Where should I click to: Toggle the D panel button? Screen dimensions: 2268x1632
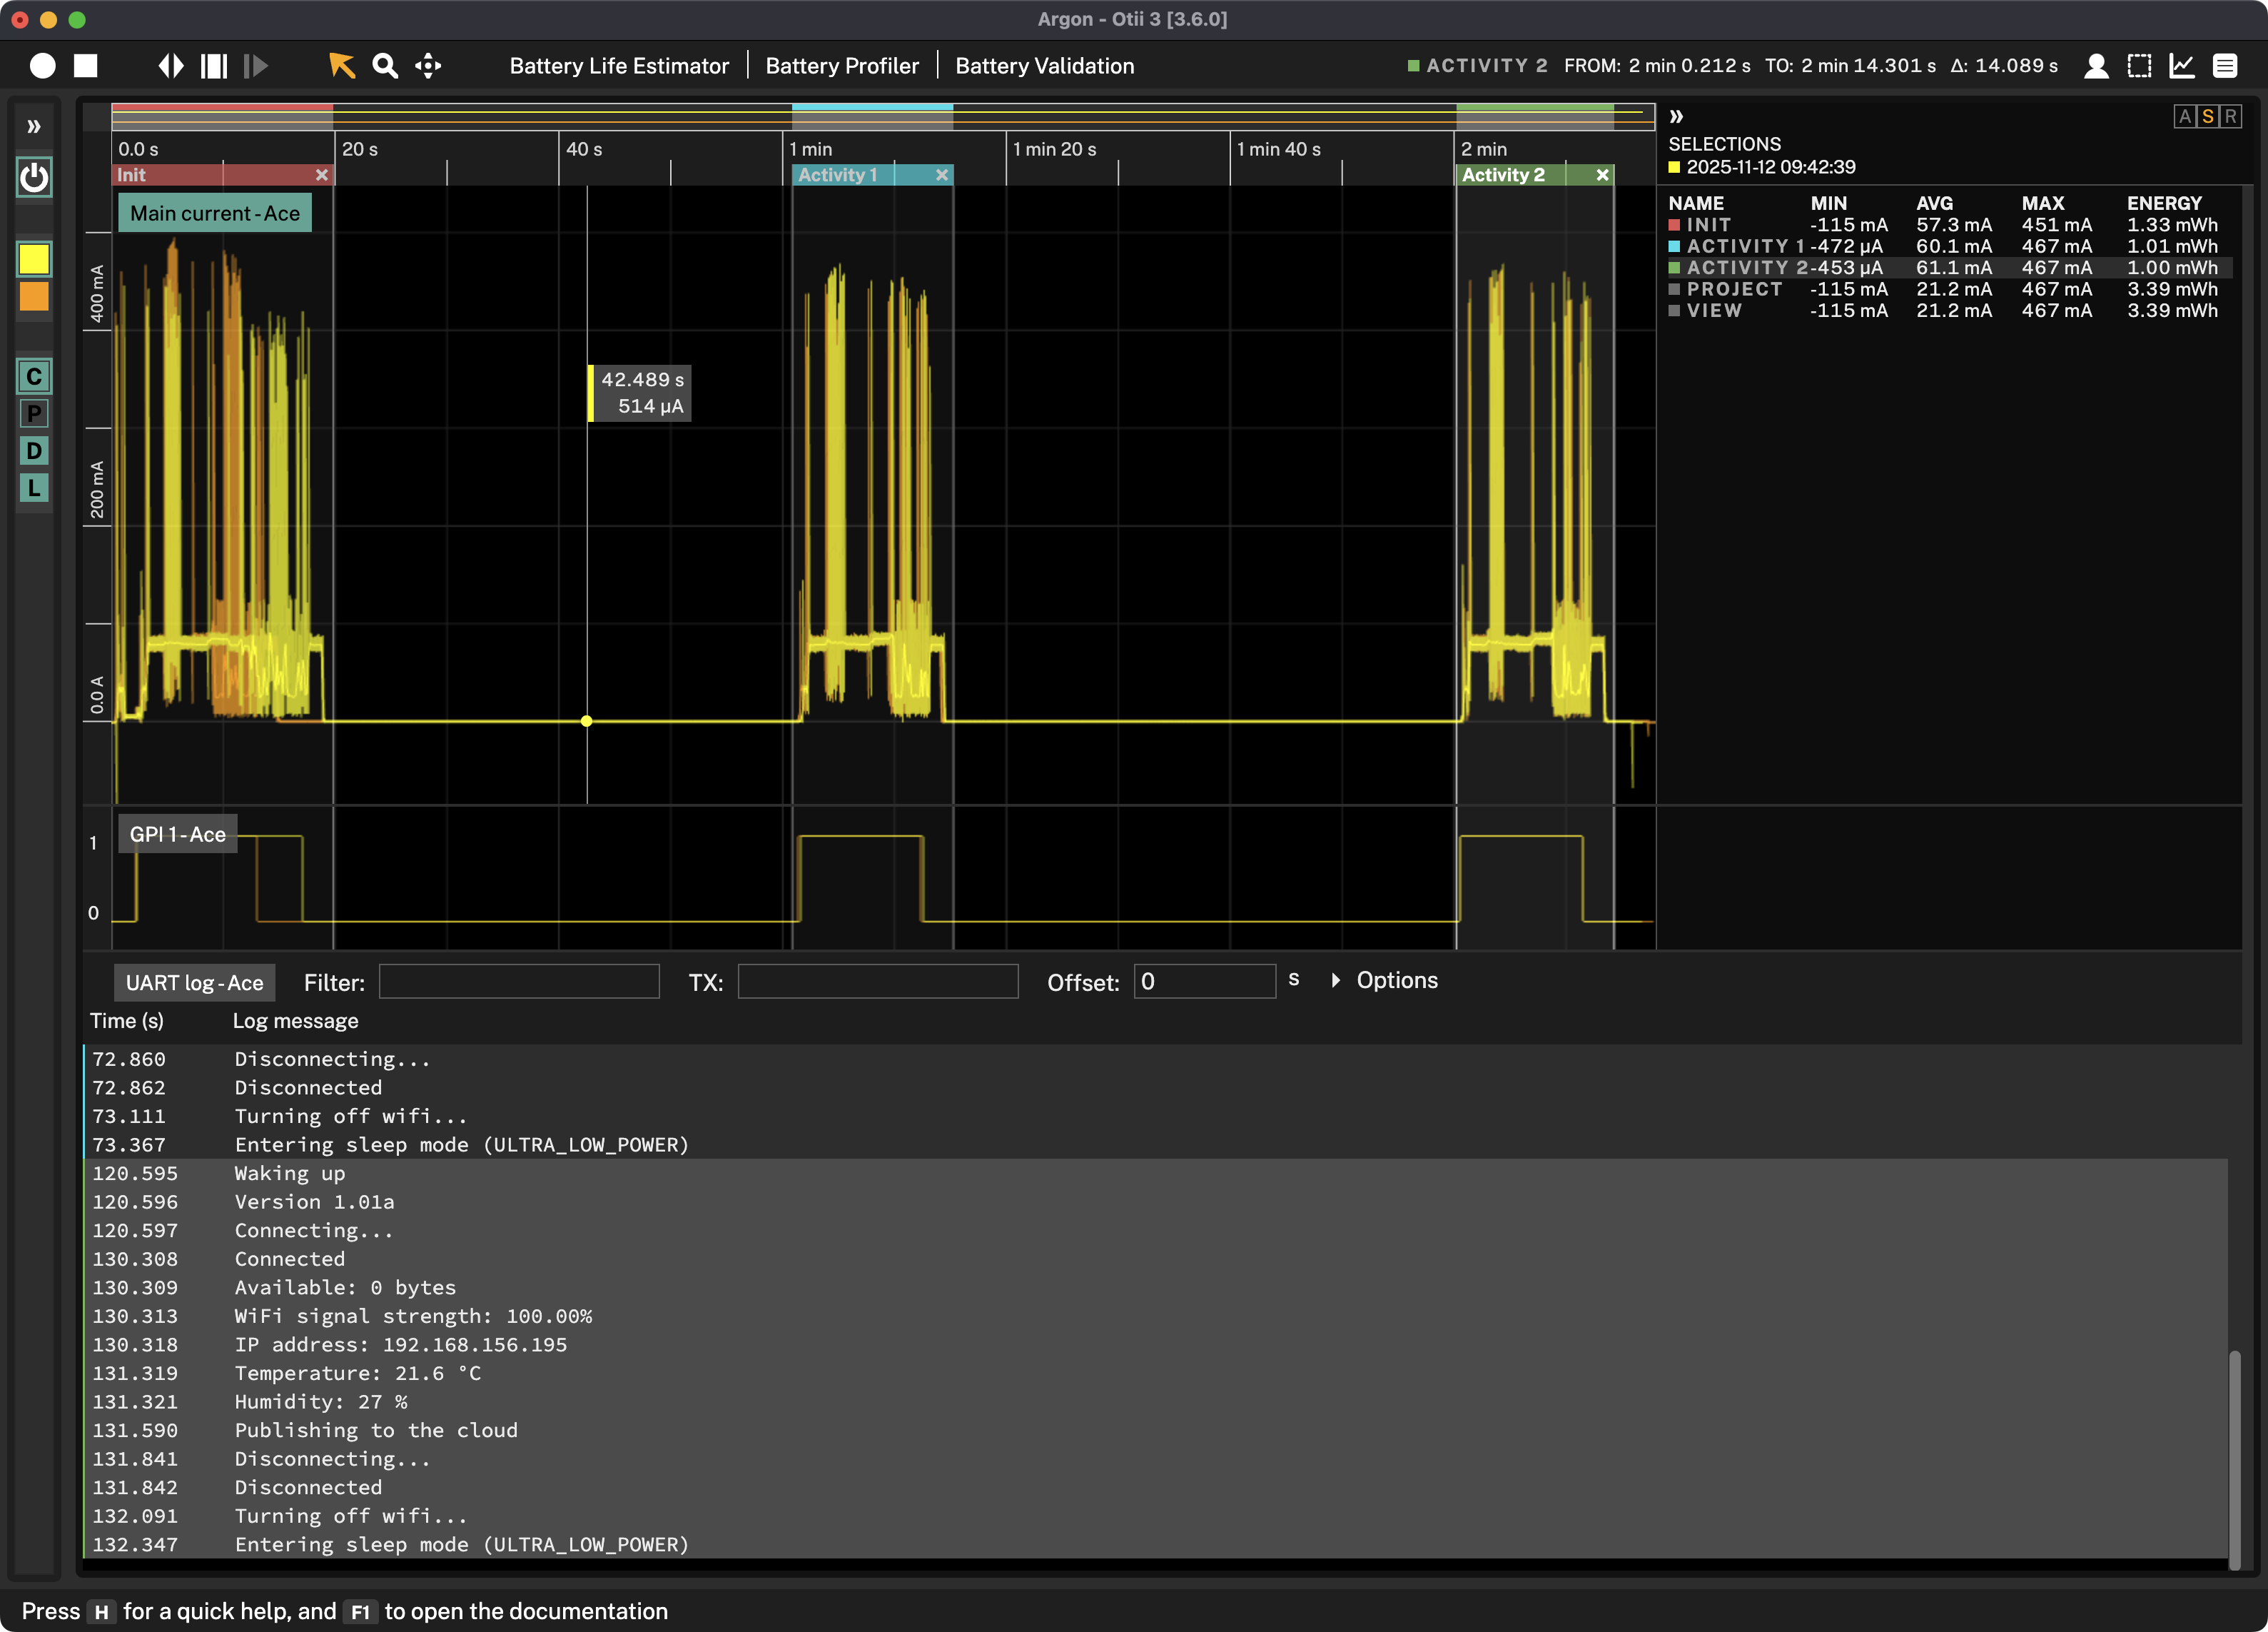(x=34, y=451)
